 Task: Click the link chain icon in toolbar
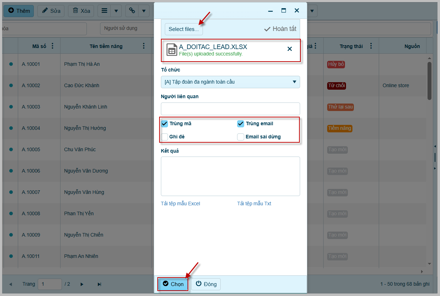point(132,11)
